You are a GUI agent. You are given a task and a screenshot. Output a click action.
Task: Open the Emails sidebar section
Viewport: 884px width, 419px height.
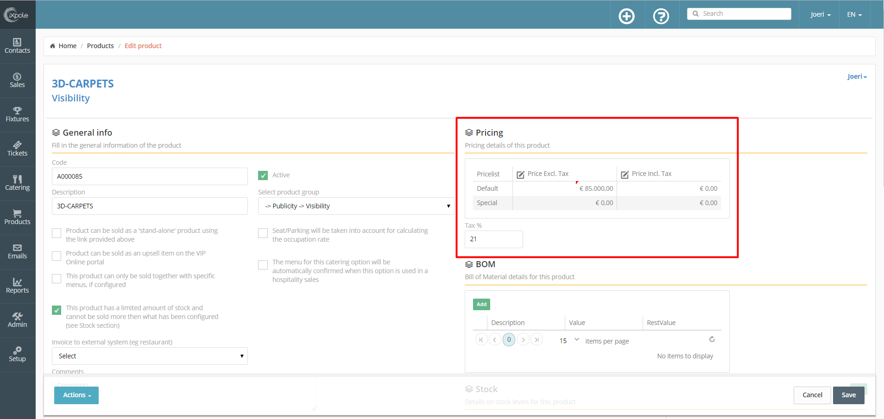pos(18,252)
